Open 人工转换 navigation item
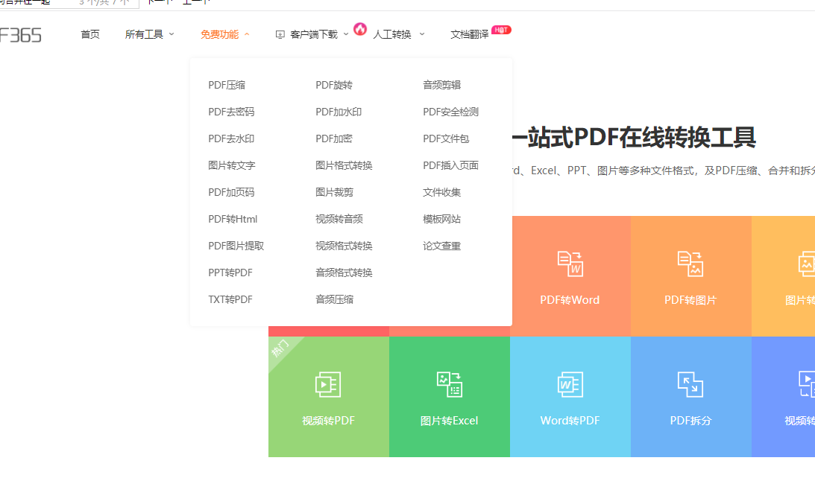Image resolution: width=815 pixels, height=481 pixels. pyautogui.click(x=392, y=34)
